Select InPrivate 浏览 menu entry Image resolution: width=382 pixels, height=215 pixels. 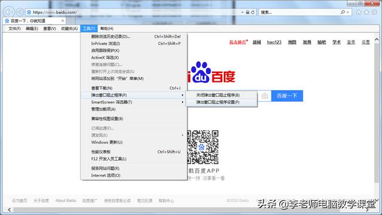[x=134, y=44]
